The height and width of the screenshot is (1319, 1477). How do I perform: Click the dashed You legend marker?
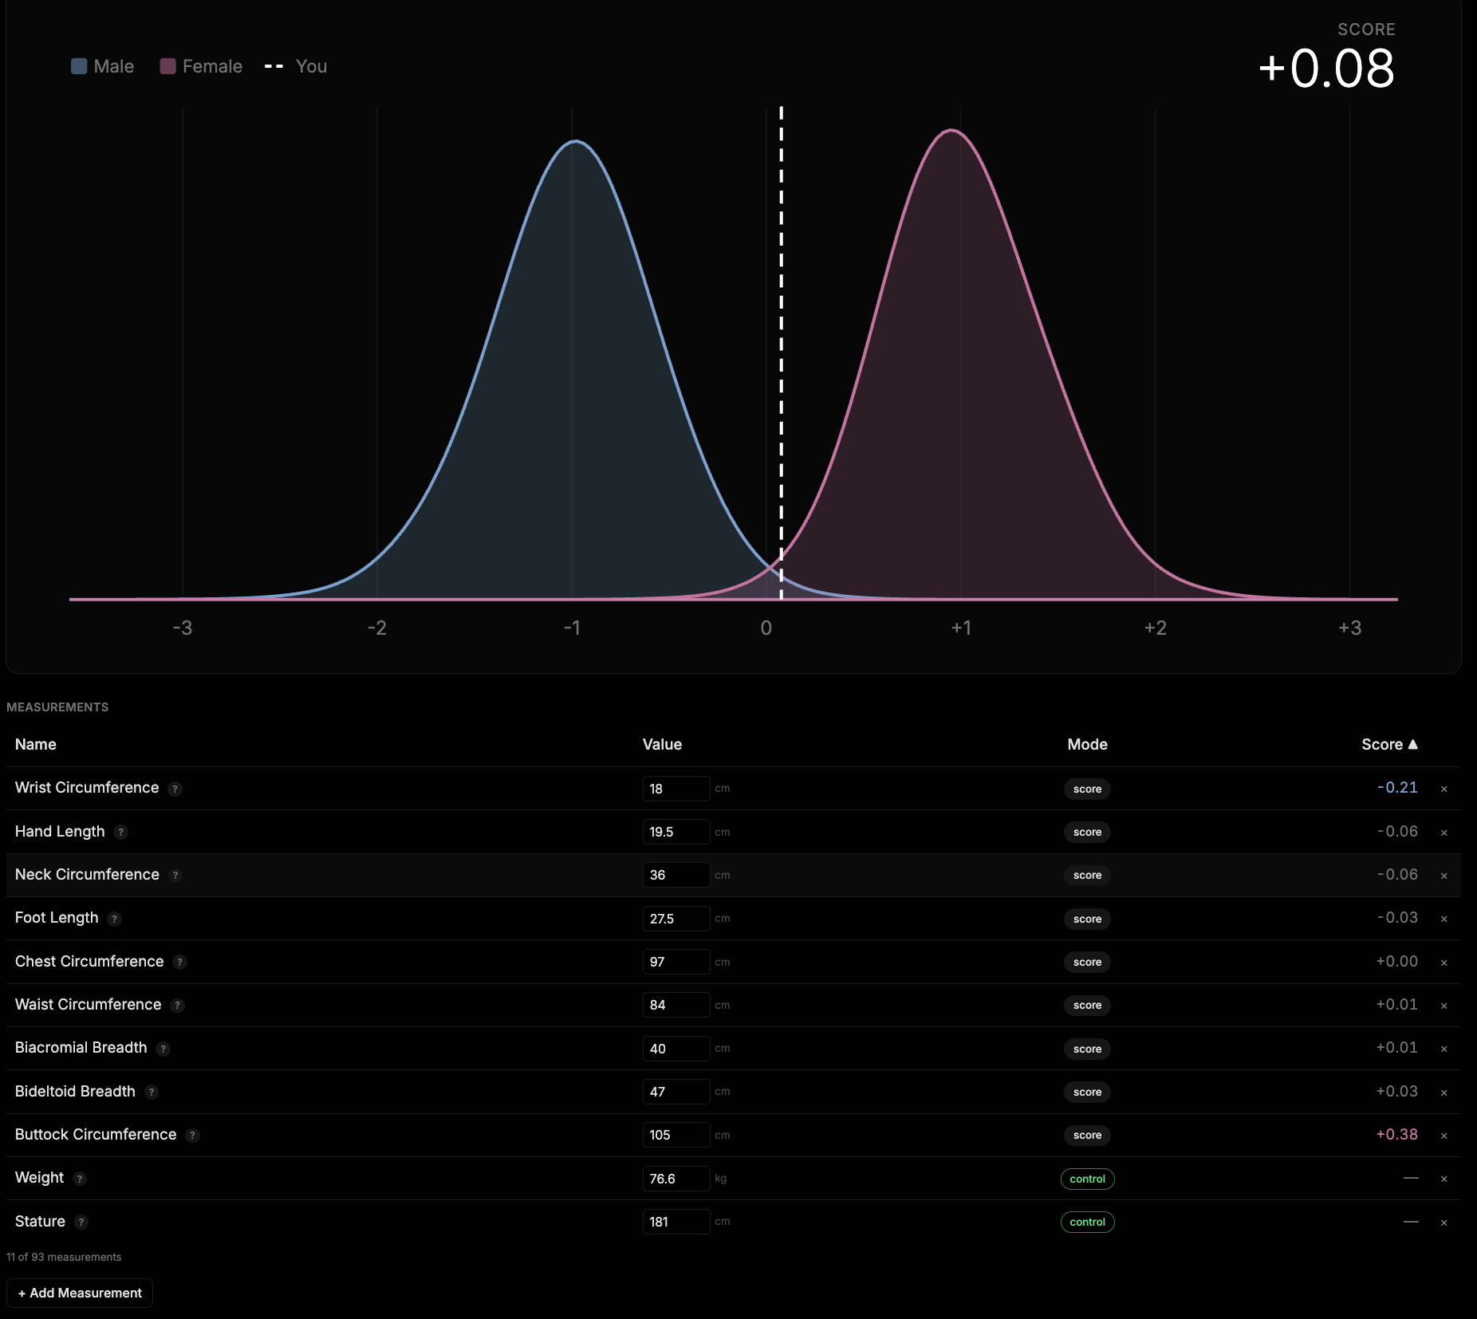coord(274,66)
